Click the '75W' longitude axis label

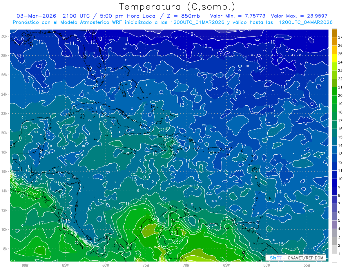pos(146,265)
